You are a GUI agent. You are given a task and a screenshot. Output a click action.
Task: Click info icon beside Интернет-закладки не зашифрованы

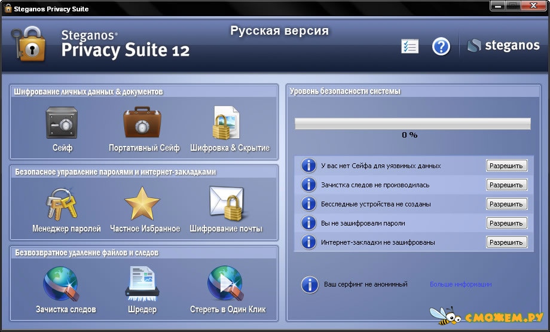[308, 242]
